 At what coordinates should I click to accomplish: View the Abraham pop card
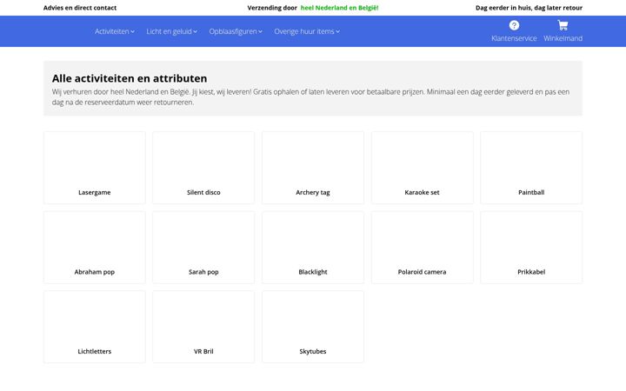[95, 248]
